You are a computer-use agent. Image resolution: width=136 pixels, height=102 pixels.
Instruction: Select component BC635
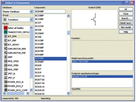pos(51,65)
